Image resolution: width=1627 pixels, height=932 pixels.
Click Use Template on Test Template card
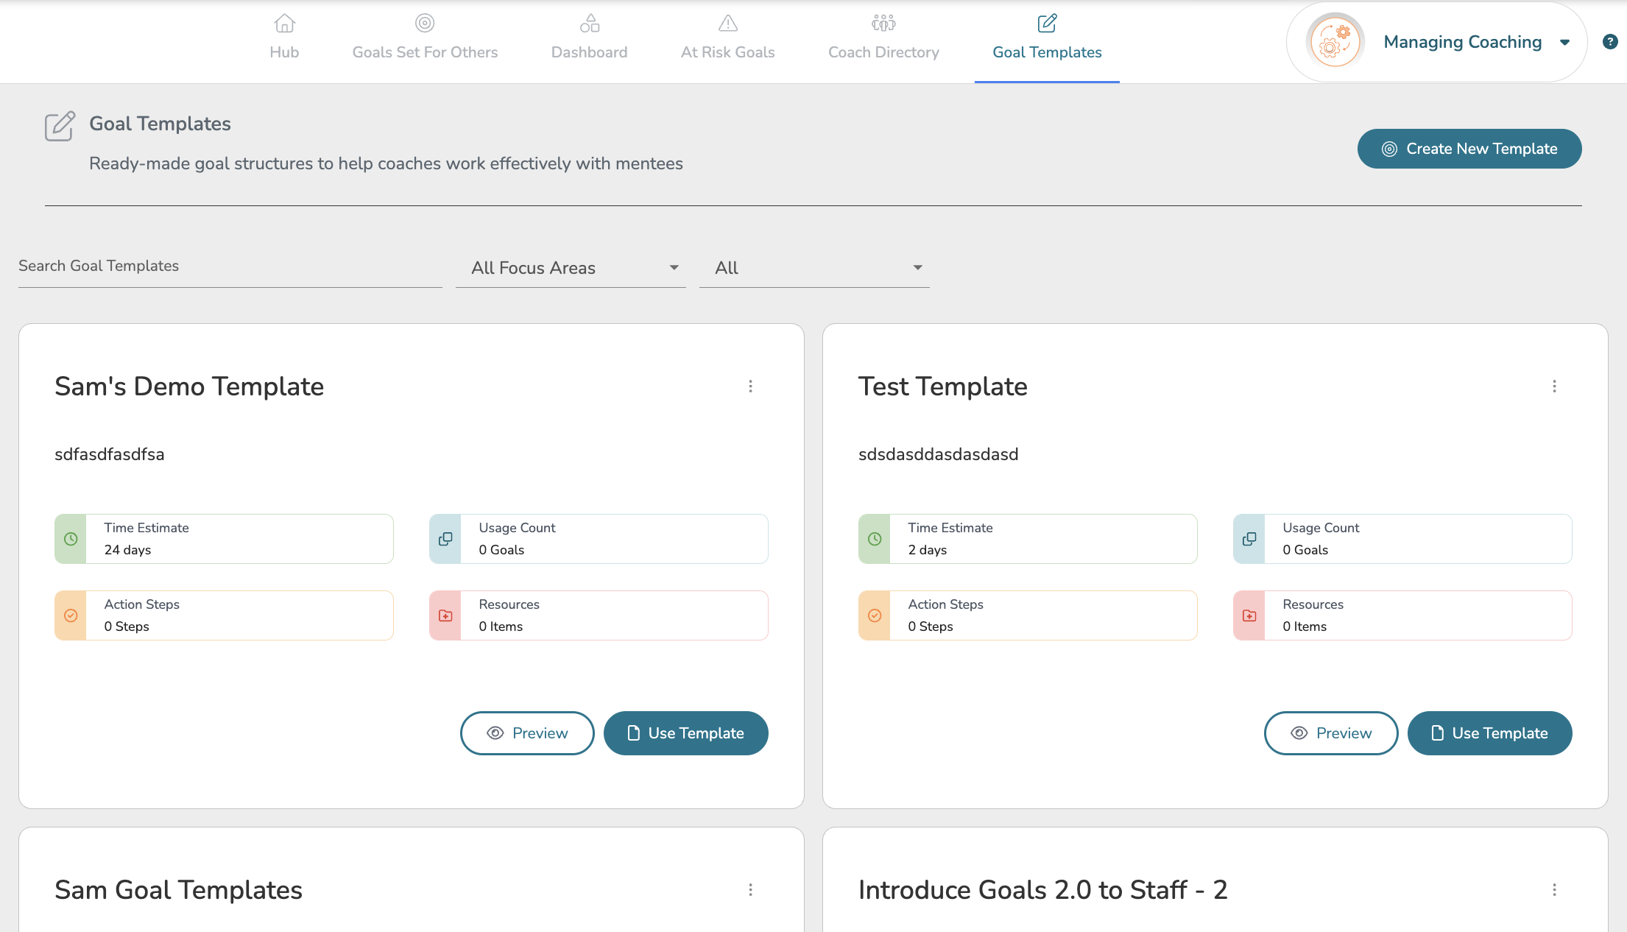(x=1489, y=733)
